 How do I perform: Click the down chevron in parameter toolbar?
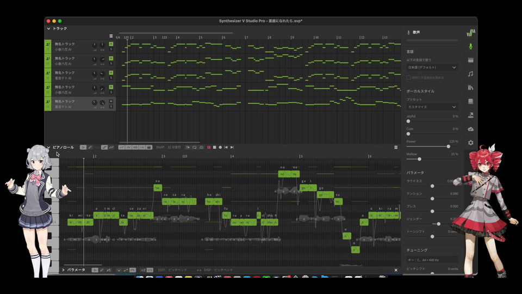[x=119, y=270]
